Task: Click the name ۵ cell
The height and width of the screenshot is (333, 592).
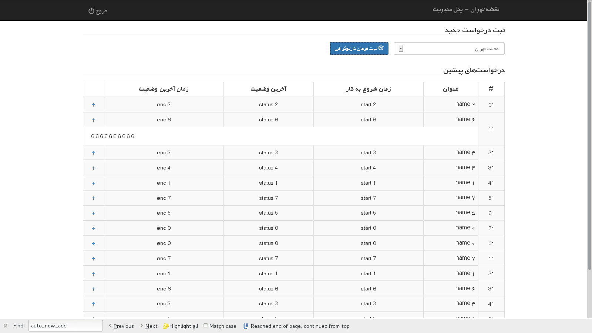Action: (451, 213)
